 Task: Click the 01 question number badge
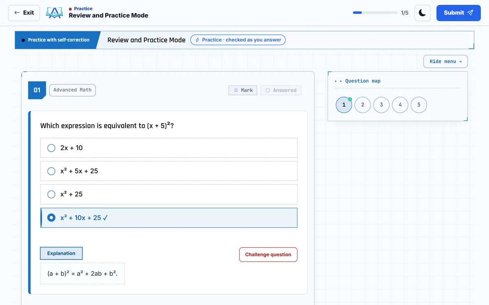coord(37,90)
